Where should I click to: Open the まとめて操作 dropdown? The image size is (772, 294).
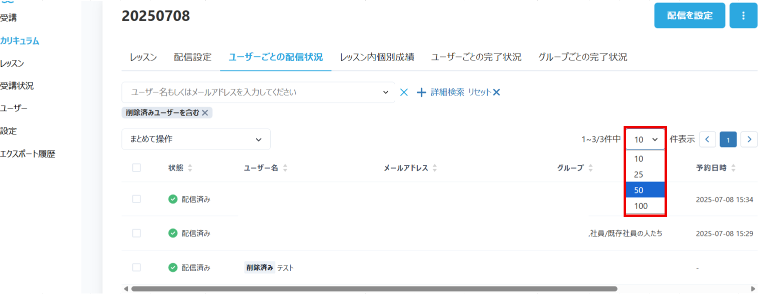point(196,139)
